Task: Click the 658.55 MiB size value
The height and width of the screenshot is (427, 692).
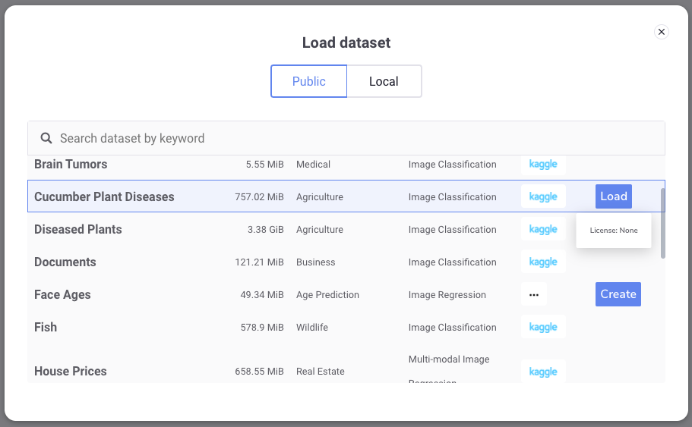Action: (259, 372)
